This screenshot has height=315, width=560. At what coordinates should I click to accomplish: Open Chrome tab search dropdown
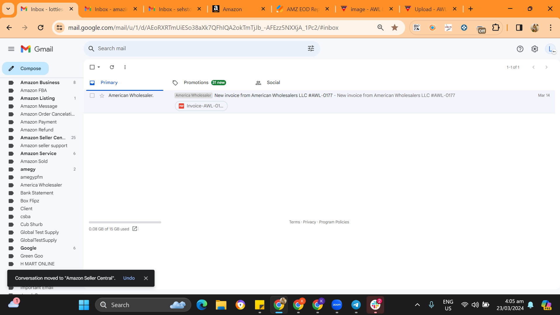tap(8, 9)
